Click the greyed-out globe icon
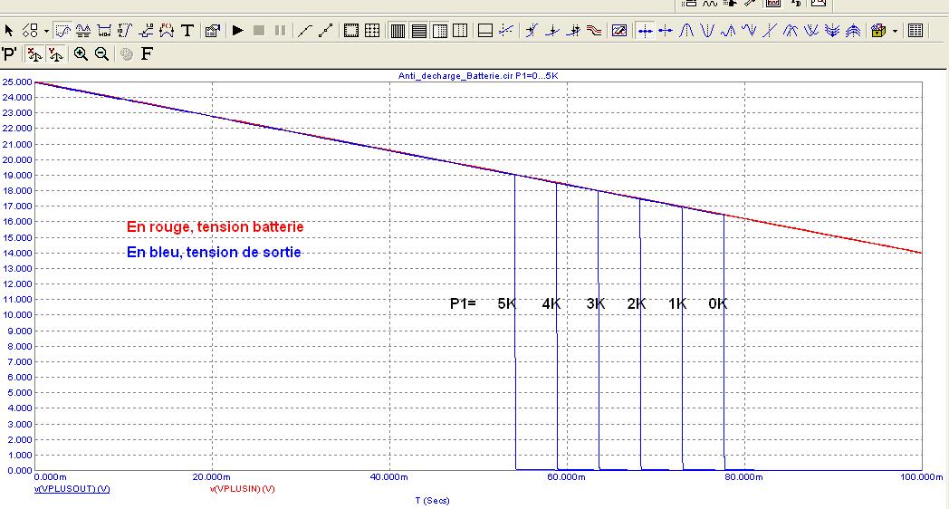Screen dimensions: 949x509 pos(127,53)
